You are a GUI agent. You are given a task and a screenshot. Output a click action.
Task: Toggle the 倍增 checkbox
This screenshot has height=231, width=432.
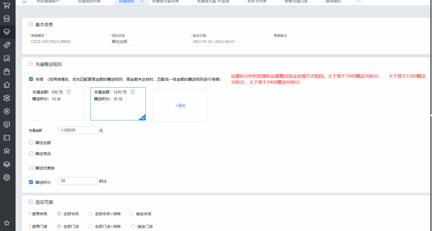31,79
